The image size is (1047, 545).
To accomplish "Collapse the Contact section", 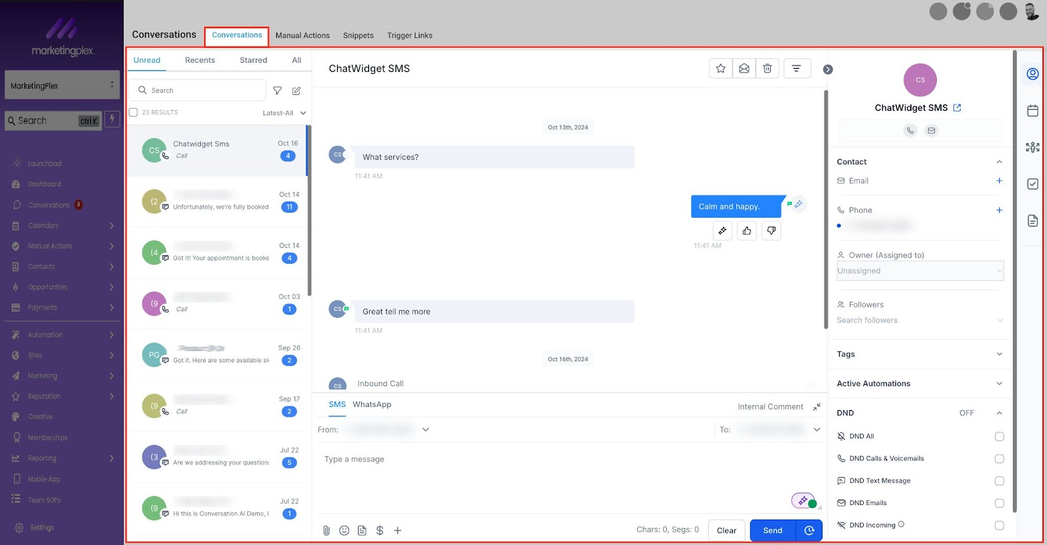I will [999, 162].
